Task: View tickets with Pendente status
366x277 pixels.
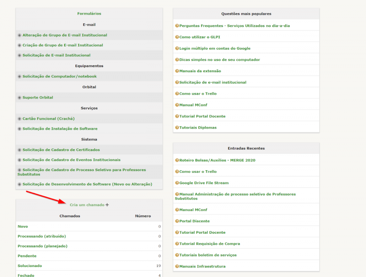Action: [27, 256]
